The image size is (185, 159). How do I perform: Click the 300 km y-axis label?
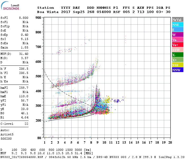click(38, 106)
